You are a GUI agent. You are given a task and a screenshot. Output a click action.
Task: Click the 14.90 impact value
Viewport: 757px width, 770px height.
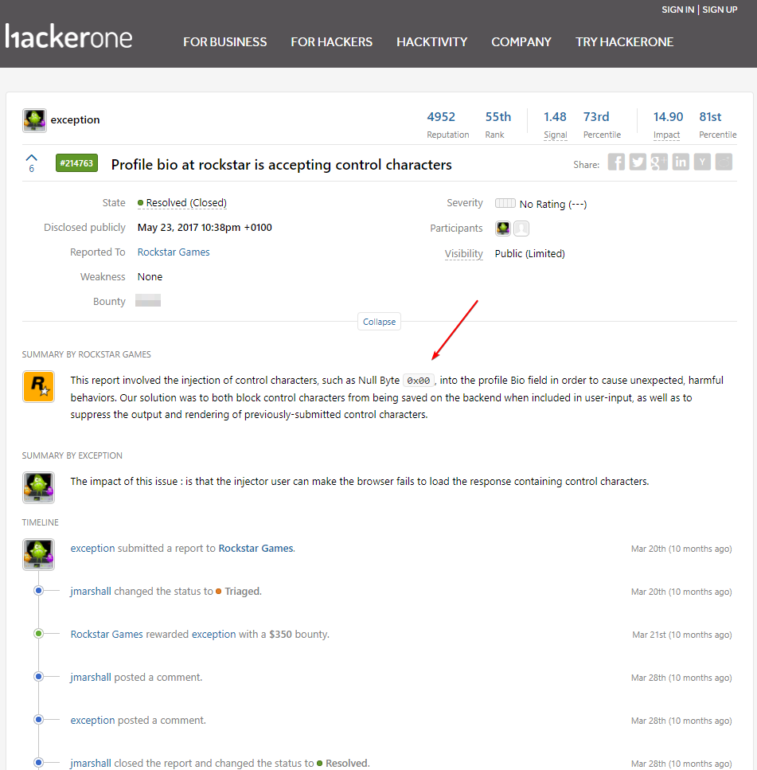[668, 117]
